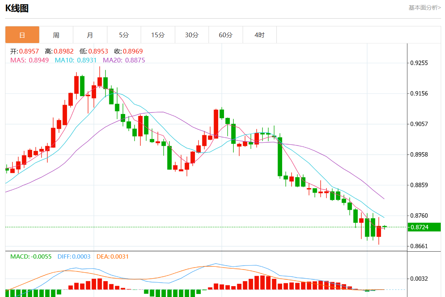Screen dimensions: 445x297
Task: Click the 0.9156 price axis label
Action: coord(419,93)
